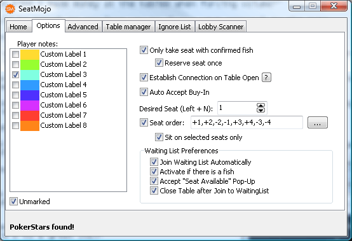Click the Seat order text field

(247, 123)
